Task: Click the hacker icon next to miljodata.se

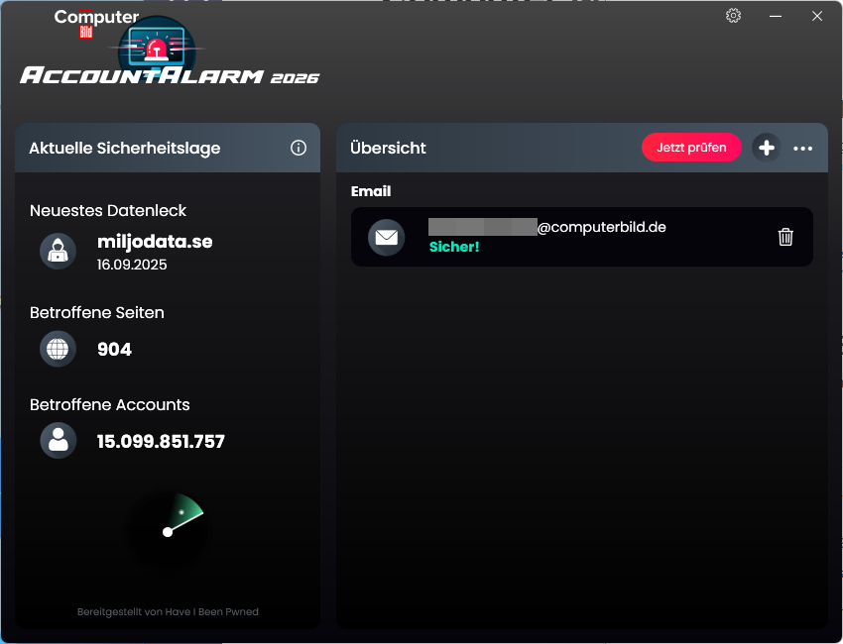Action: click(x=58, y=251)
